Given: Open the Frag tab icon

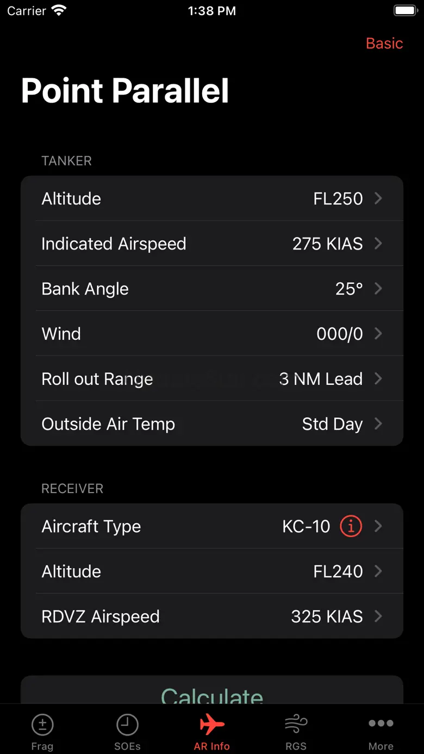Looking at the screenshot, I should [42, 725].
